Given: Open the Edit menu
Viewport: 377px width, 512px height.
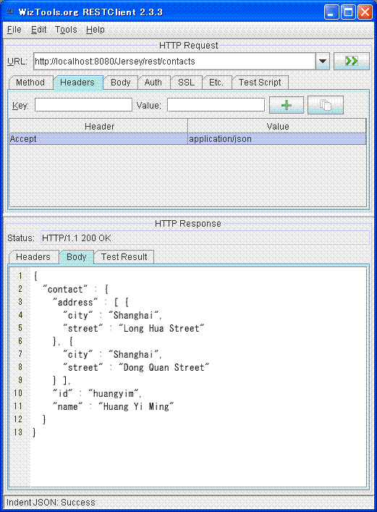Looking at the screenshot, I should (39, 30).
